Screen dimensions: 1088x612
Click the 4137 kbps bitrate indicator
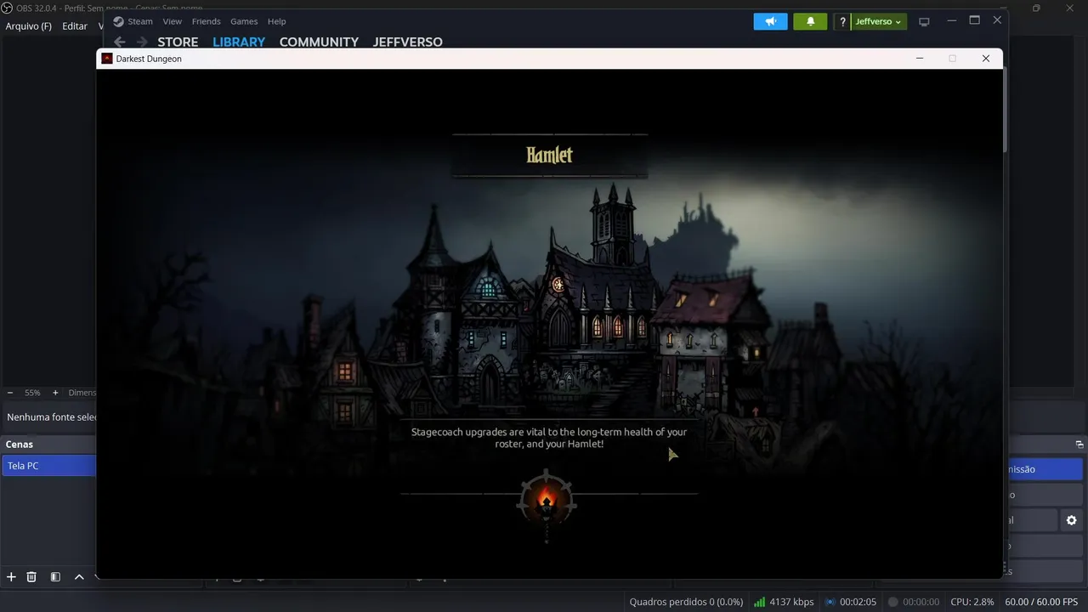click(x=784, y=602)
